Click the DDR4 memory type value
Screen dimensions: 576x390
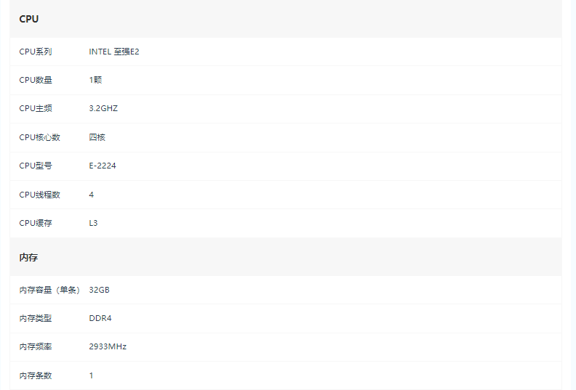[100, 318]
